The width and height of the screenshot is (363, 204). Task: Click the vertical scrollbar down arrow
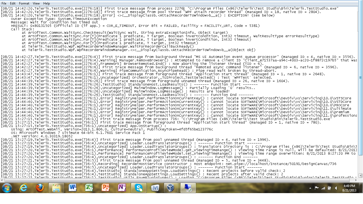(x=361, y=176)
